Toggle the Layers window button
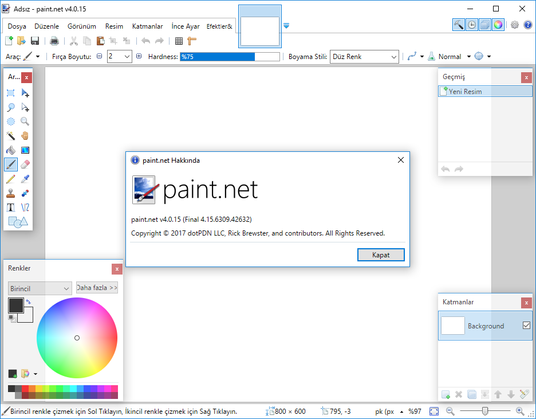Screen dimensions: 536x419 484,25
